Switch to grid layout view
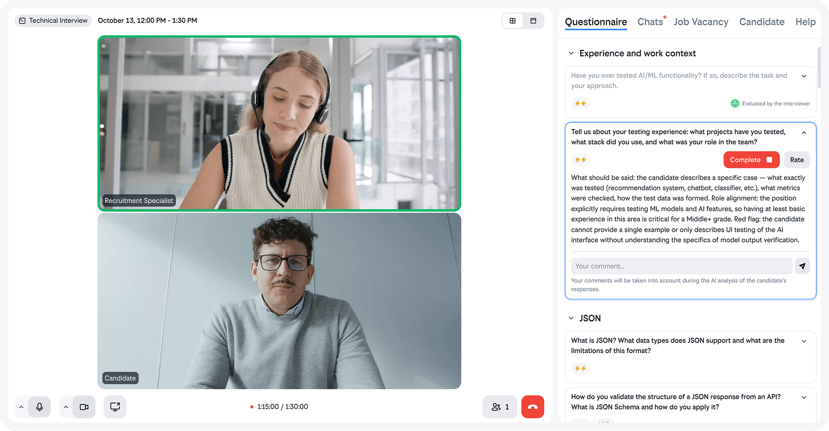Viewport: 829px width, 431px height. [x=513, y=21]
